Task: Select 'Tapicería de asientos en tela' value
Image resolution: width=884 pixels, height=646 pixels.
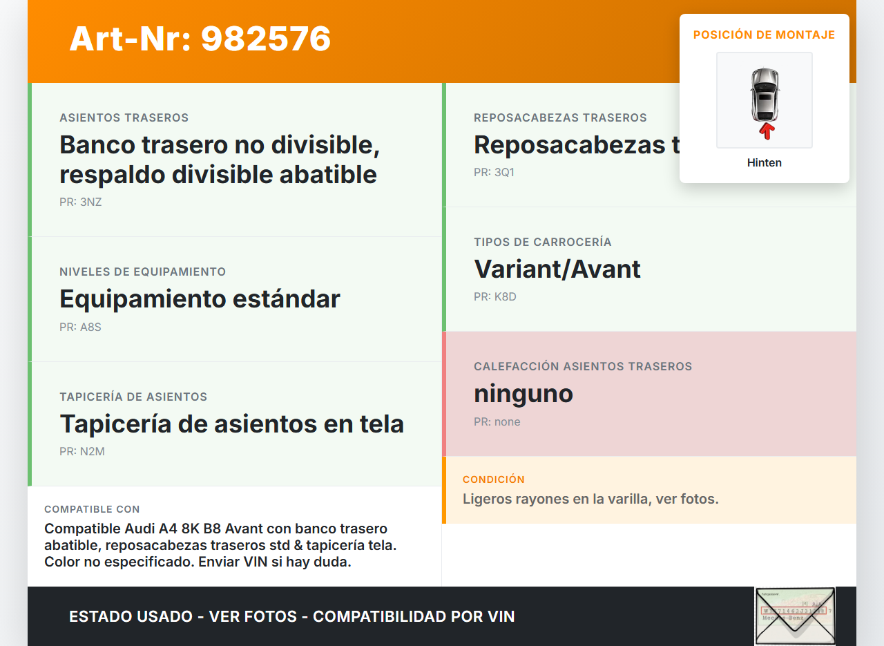Action: [232, 424]
